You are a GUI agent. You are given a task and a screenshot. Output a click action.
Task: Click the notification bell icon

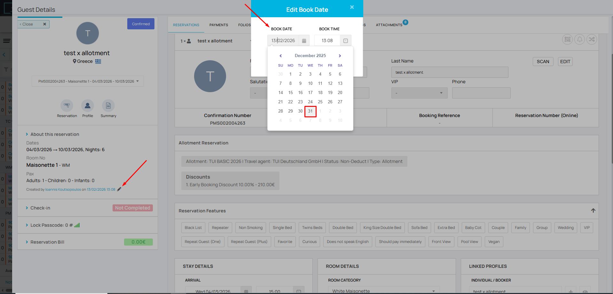pos(579,40)
